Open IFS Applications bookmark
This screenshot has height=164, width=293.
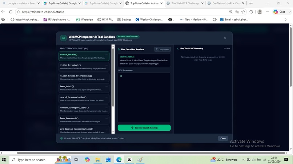pos(57,20)
